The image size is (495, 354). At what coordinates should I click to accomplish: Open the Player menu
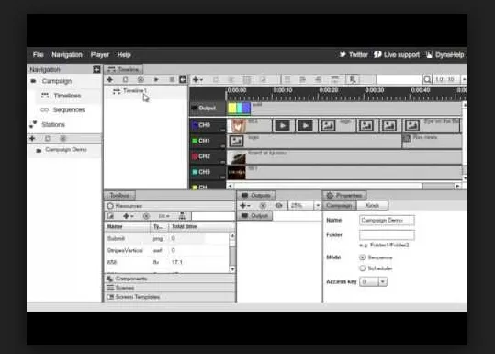point(100,54)
